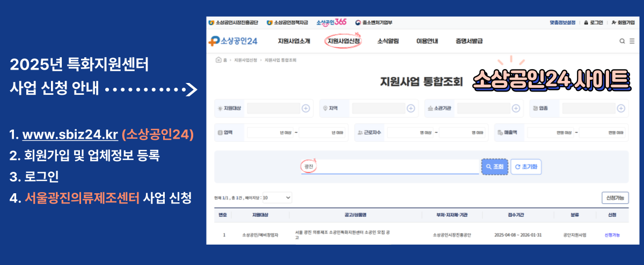Click 회원가입 link
The width and height of the screenshot is (644, 265).
point(623,22)
